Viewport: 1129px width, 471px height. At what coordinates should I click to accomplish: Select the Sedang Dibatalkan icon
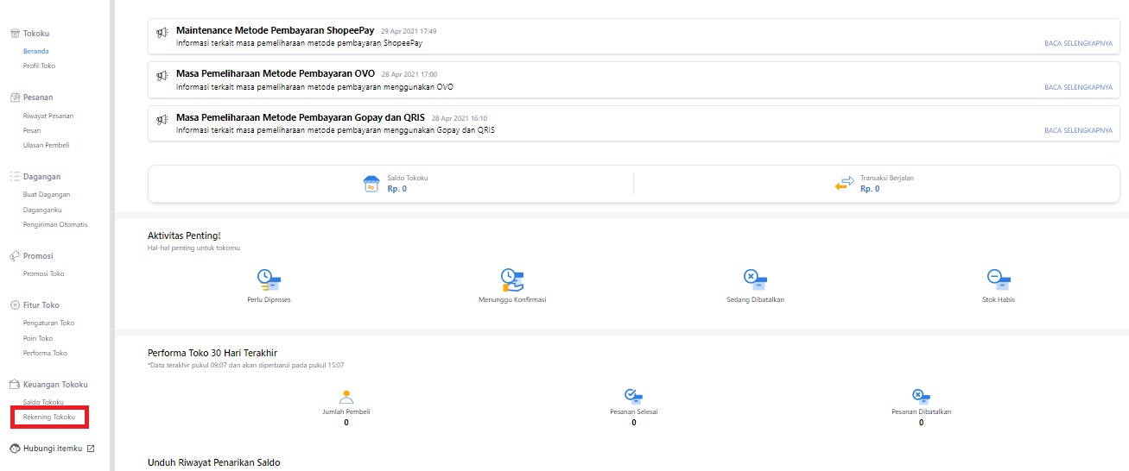click(x=755, y=279)
